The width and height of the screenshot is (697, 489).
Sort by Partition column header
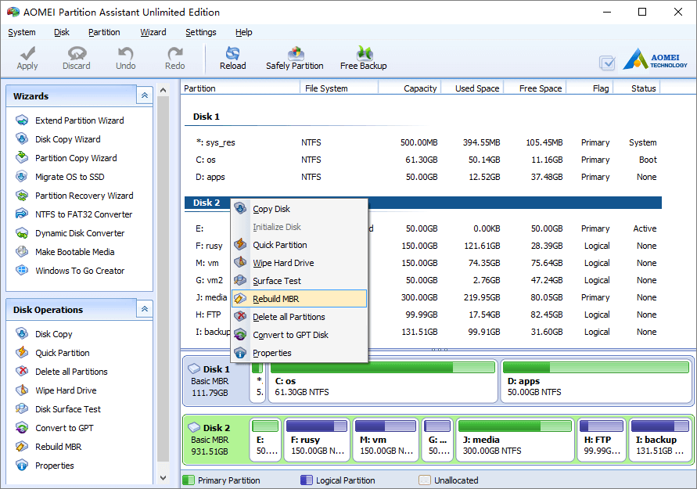tap(240, 88)
